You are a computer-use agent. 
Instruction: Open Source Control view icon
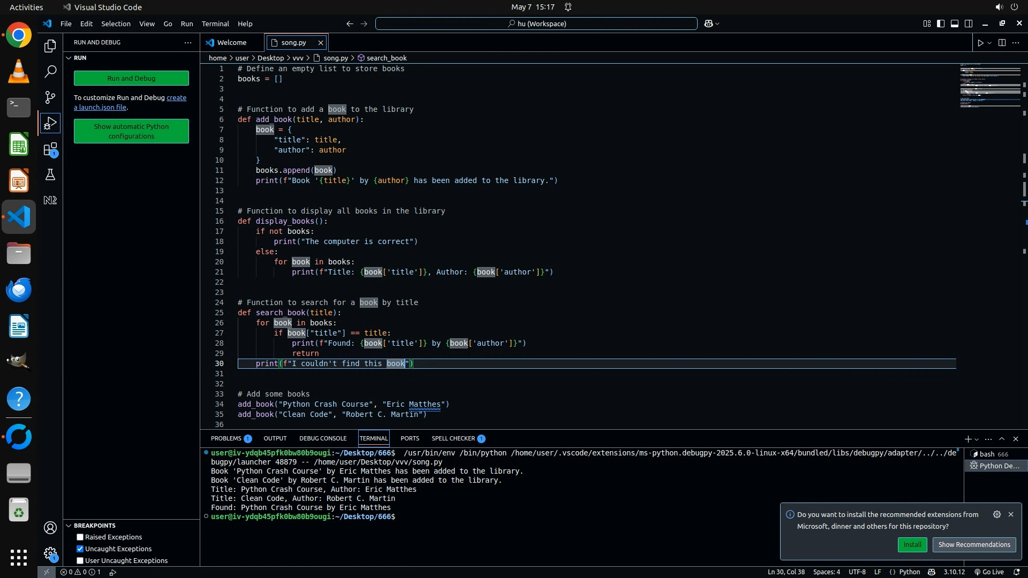pos(50,97)
